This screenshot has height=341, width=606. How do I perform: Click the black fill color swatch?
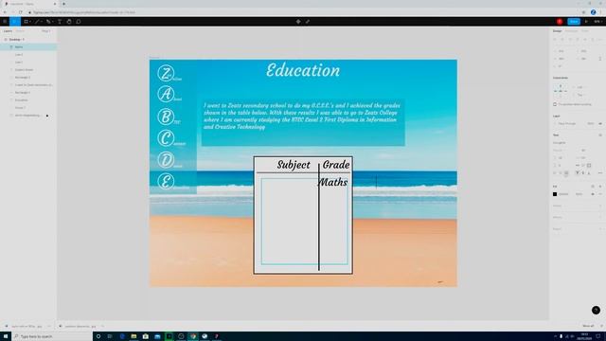pos(555,194)
